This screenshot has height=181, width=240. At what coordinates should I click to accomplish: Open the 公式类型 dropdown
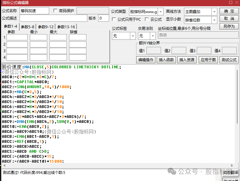[x=160, y=12]
